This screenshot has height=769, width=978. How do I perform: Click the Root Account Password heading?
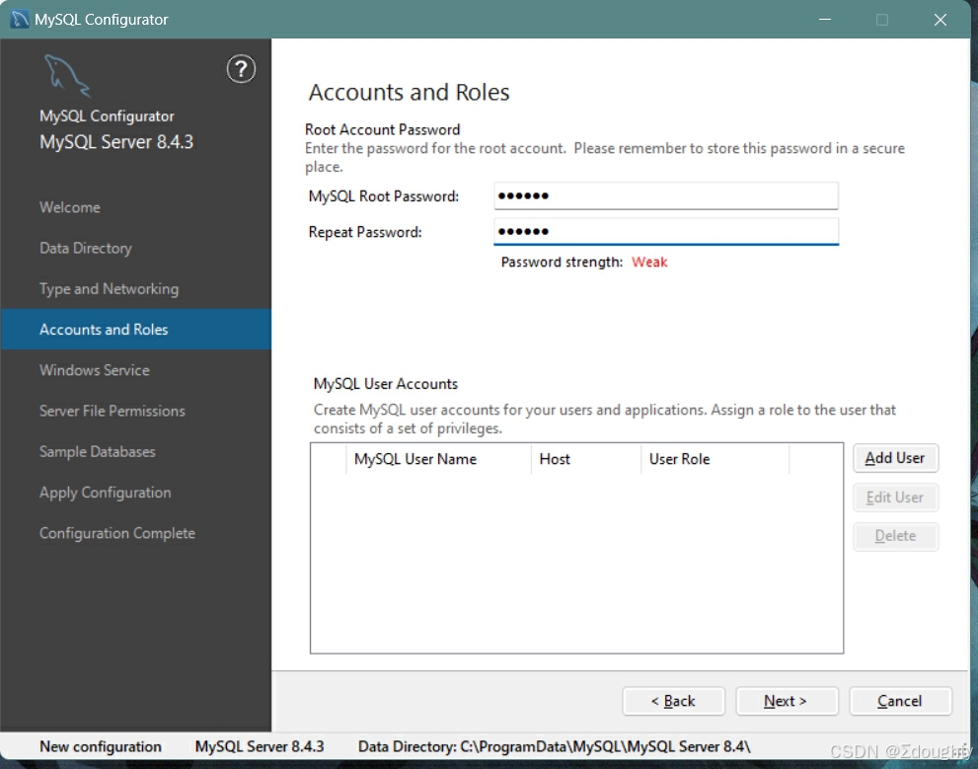coord(382,129)
